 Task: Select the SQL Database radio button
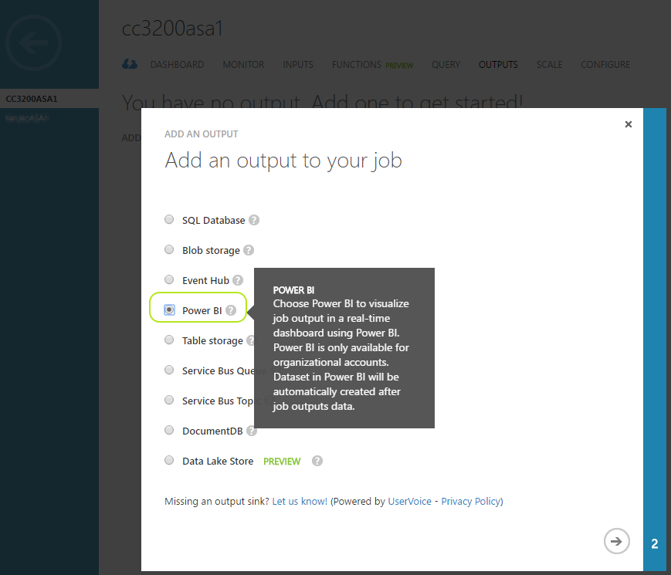click(x=169, y=219)
